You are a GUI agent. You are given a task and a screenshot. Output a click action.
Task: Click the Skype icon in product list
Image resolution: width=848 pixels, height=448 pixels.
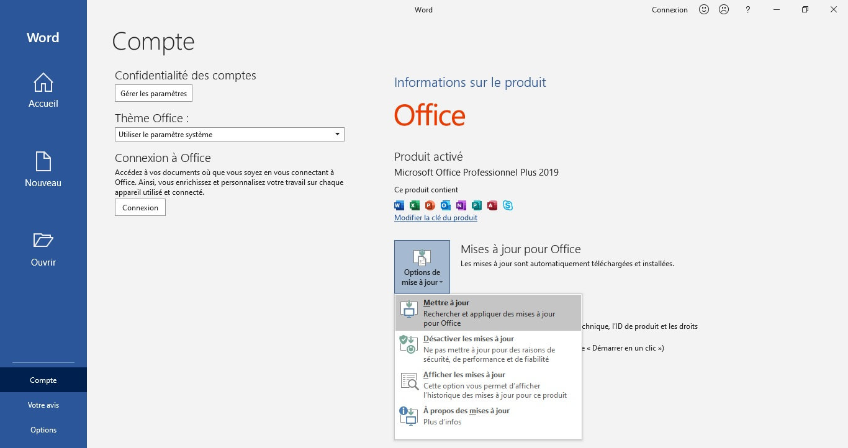coord(508,205)
